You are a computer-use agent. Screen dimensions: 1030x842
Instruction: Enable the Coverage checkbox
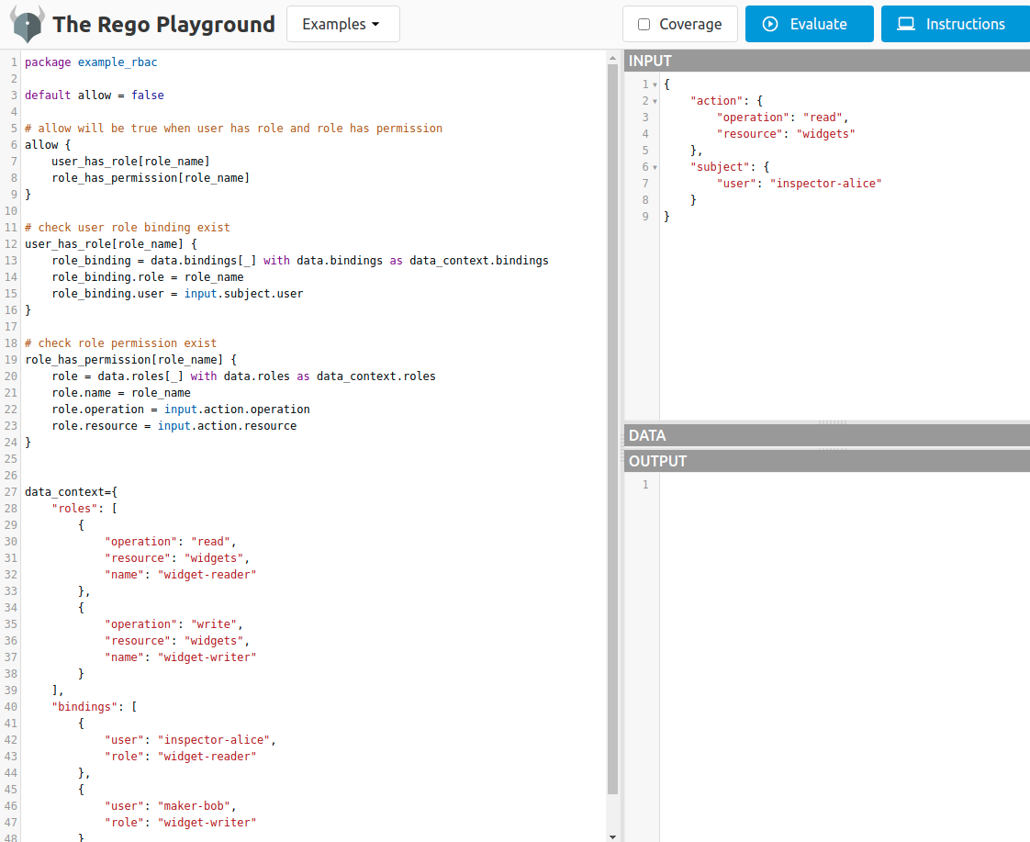click(x=644, y=24)
